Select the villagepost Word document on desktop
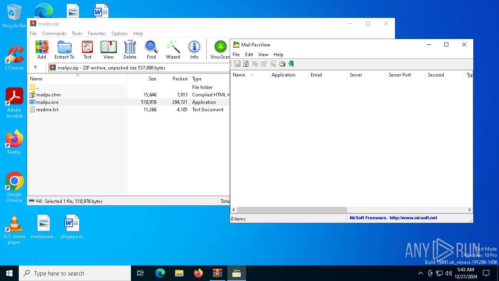 (72, 226)
